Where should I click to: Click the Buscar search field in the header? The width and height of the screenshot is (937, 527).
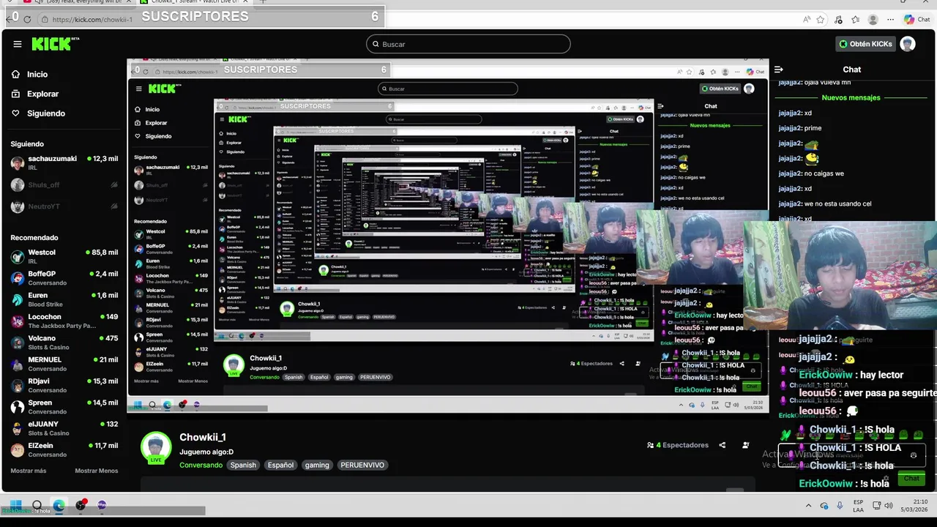tap(468, 44)
